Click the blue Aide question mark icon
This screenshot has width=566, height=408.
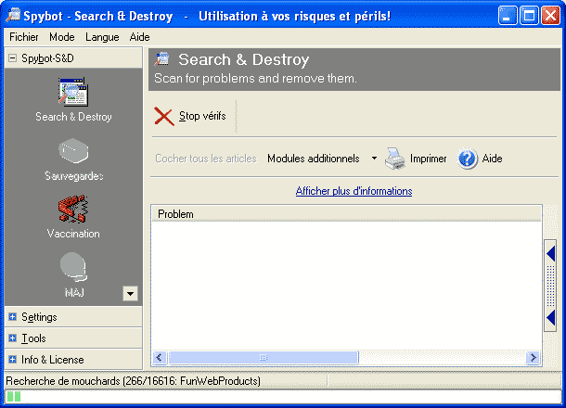467,159
